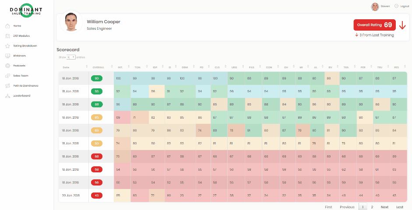Click the name William Cooper
This screenshot has height=210, width=412.
click(103, 22)
